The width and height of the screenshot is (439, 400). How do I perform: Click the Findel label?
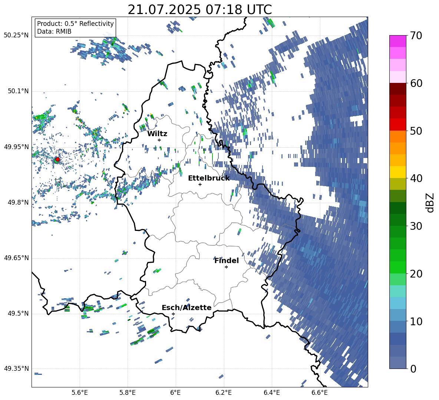(x=227, y=260)
